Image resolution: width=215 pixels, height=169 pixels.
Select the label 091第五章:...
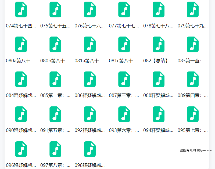(x=55, y=130)
